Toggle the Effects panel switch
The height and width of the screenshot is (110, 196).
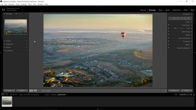(x=168, y=44)
